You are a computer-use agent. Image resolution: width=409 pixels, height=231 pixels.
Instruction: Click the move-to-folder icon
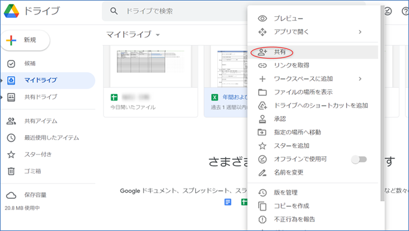tap(262, 132)
